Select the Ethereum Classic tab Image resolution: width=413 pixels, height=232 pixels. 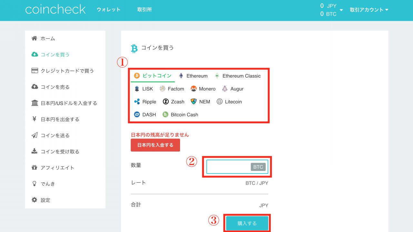pyautogui.click(x=242, y=76)
